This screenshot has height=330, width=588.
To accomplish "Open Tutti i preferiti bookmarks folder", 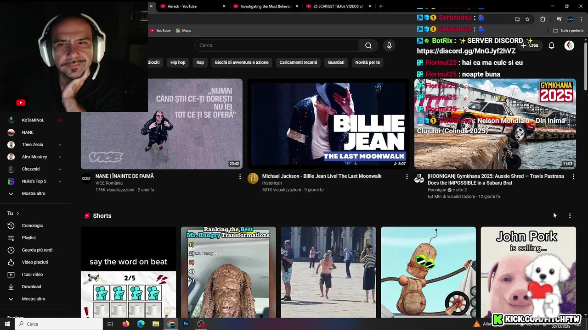I will pyautogui.click(x=568, y=31).
